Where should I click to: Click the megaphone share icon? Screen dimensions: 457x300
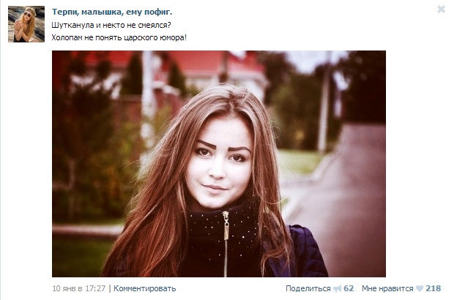tap(337, 289)
